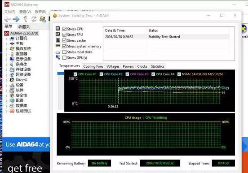Toggle CPU Core #1 graph checkbox
This screenshot has width=248, height=173.
(75, 74)
